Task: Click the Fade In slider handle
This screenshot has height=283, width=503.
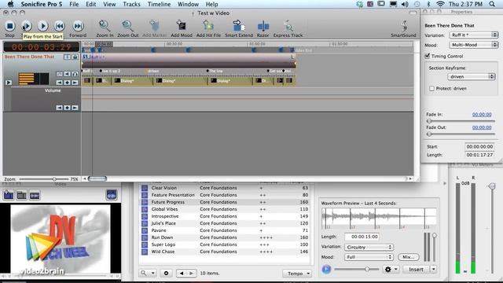Action: click(x=429, y=121)
